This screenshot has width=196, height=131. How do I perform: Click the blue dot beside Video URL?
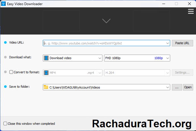coord(5,42)
